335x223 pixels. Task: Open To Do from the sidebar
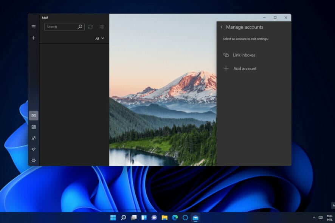[33, 149]
